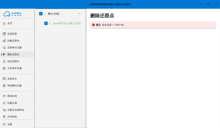The width and height of the screenshot is (220, 128).
Task: Open 远程卸载 menu entry
Action: click(17, 116)
